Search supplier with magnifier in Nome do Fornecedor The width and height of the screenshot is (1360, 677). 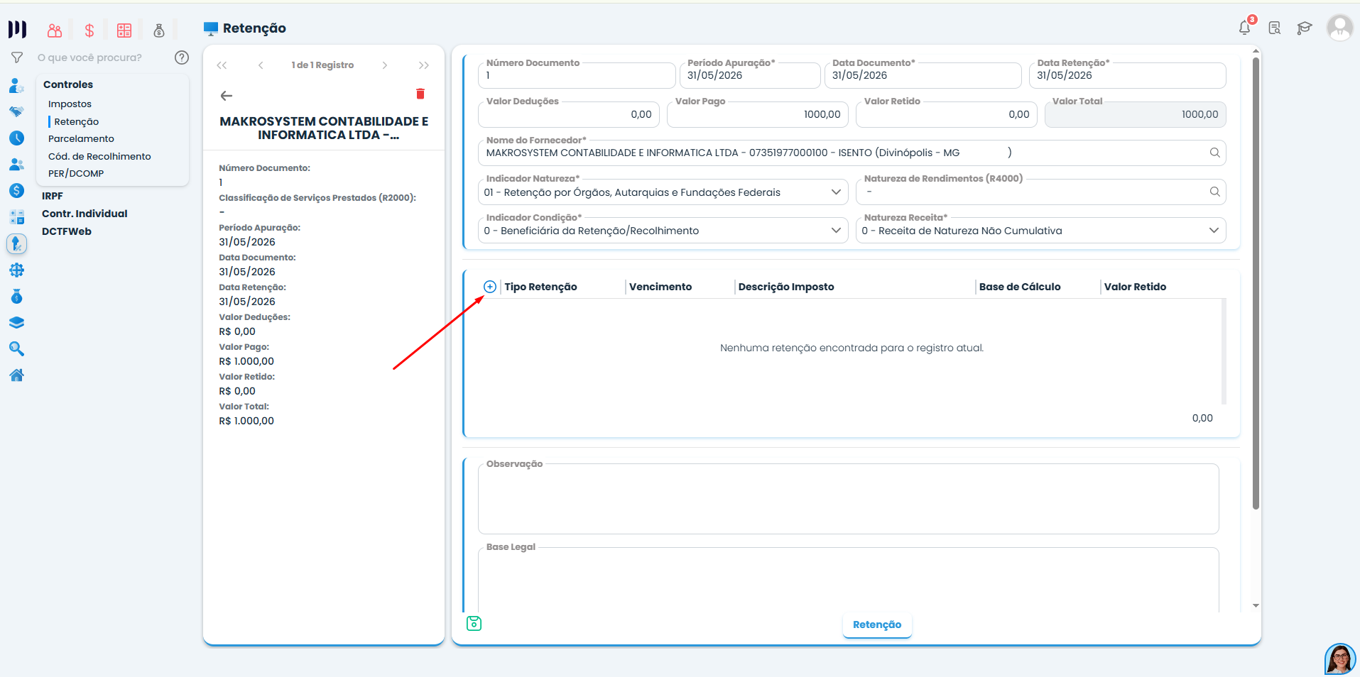[1215, 153]
